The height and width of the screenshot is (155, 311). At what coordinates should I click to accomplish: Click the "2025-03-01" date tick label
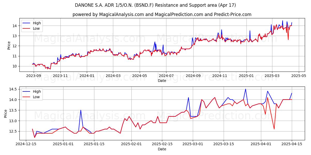point(193,144)
